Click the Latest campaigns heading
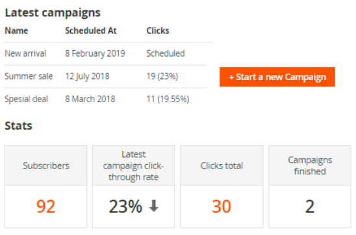Image resolution: width=356 pixels, height=235 pixels. coord(53,13)
